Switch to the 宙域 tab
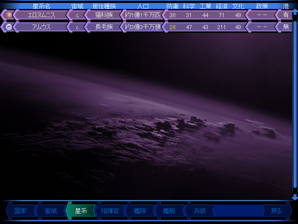 coord(51,211)
